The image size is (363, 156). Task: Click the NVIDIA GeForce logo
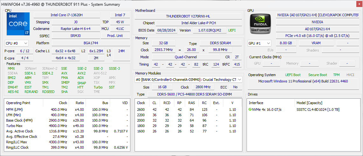[261, 25]
